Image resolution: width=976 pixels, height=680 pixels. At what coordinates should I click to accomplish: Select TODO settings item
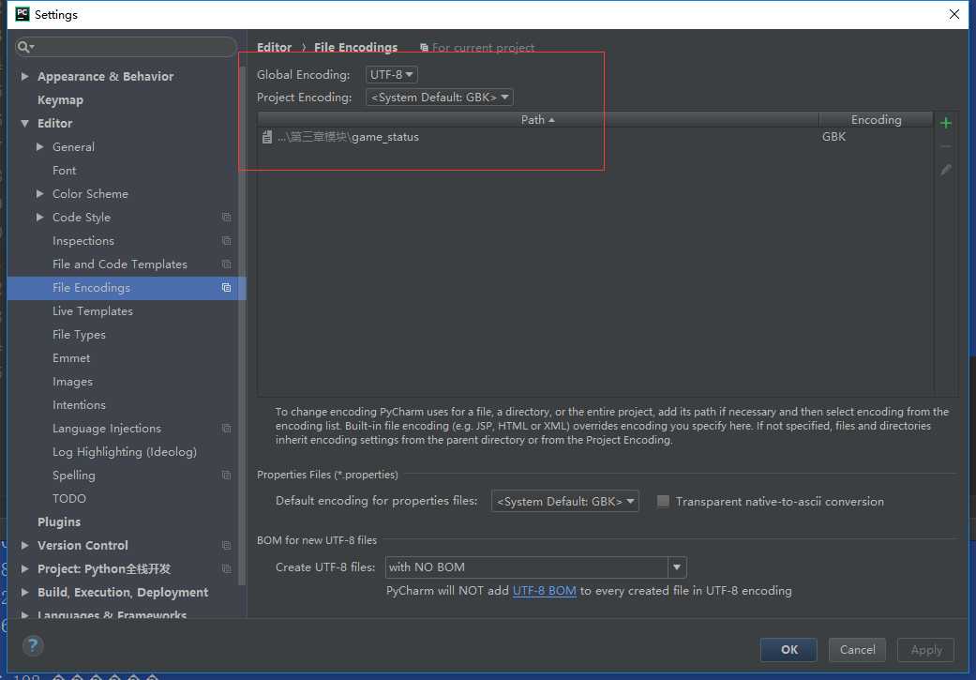pos(69,499)
